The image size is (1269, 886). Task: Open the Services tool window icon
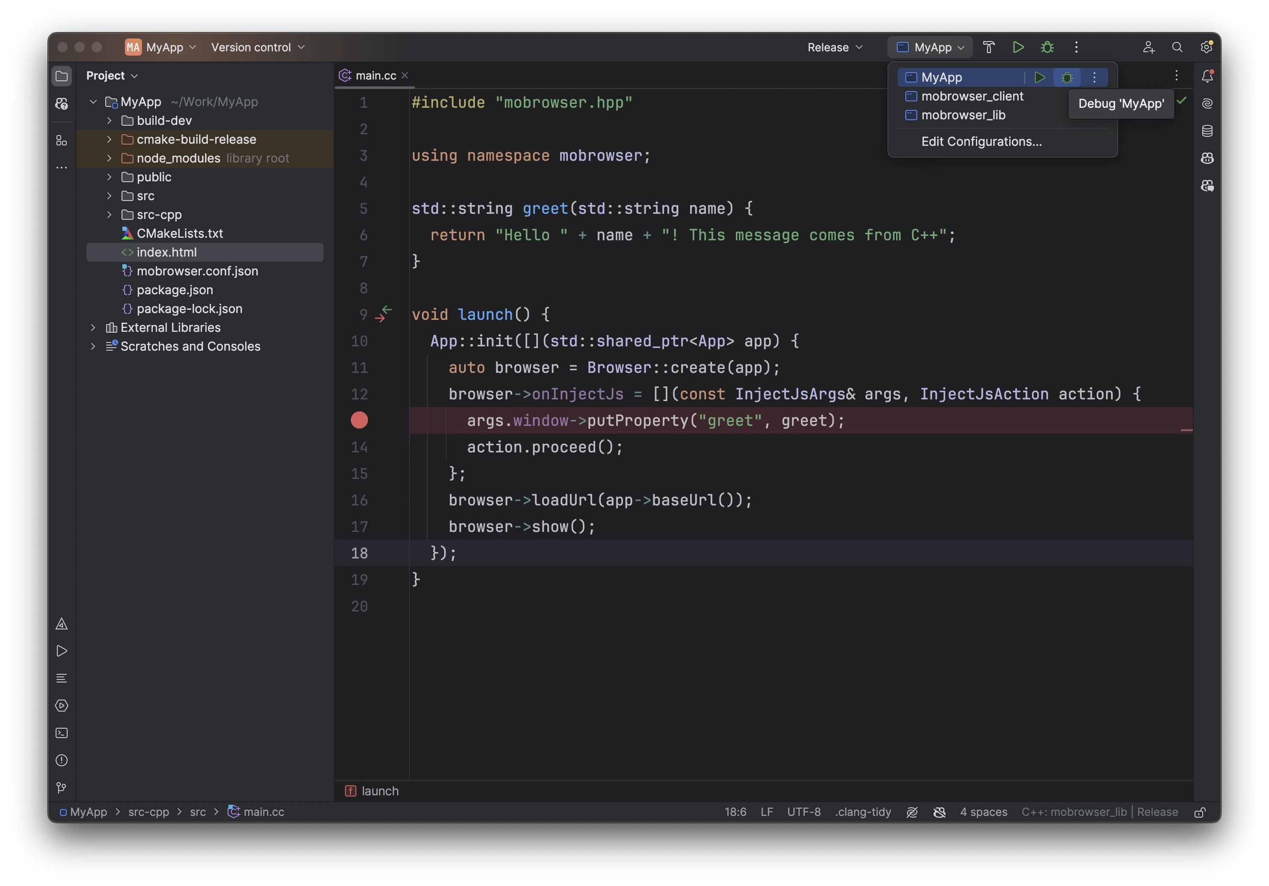[61, 706]
